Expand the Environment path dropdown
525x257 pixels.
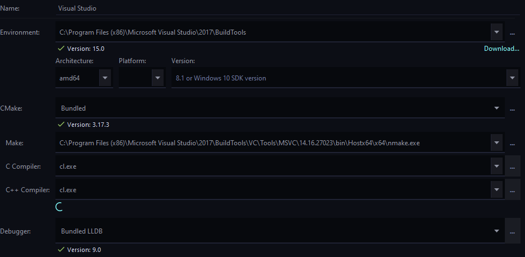[x=496, y=32]
